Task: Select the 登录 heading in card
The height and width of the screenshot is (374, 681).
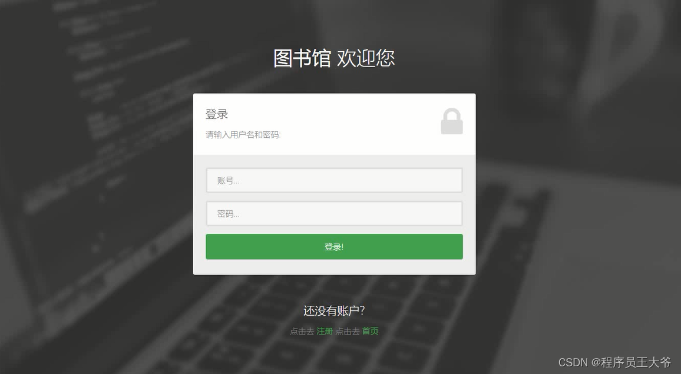Action: (217, 114)
